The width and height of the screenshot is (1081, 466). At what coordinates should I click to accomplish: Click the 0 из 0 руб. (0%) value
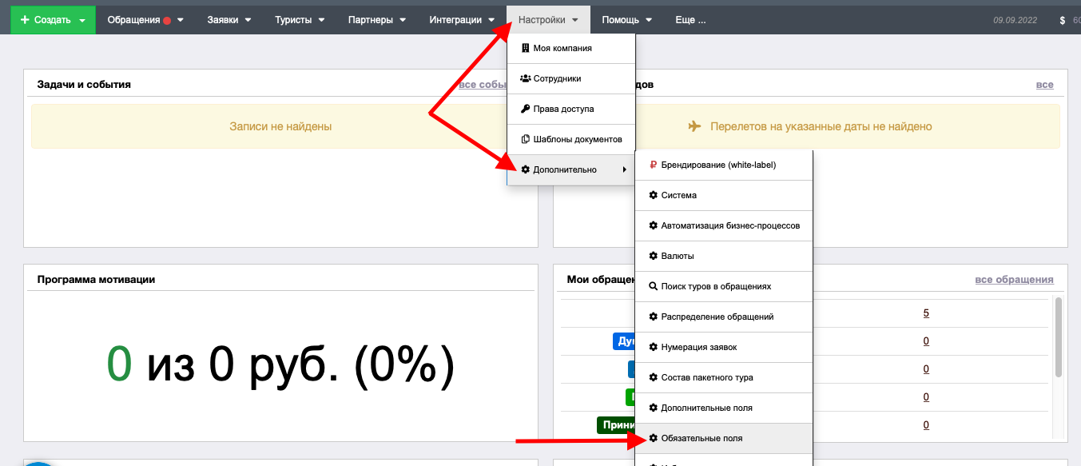pyautogui.click(x=280, y=364)
